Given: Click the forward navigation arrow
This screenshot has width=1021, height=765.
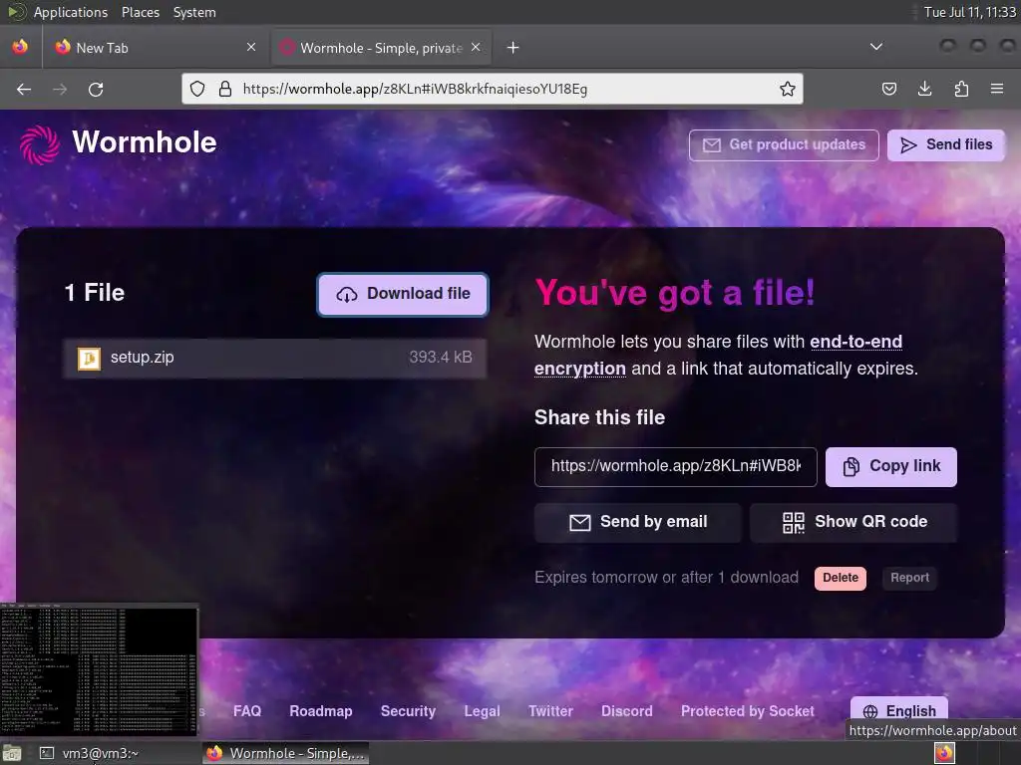Looking at the screenshot, I should click(x=60, y=89).
